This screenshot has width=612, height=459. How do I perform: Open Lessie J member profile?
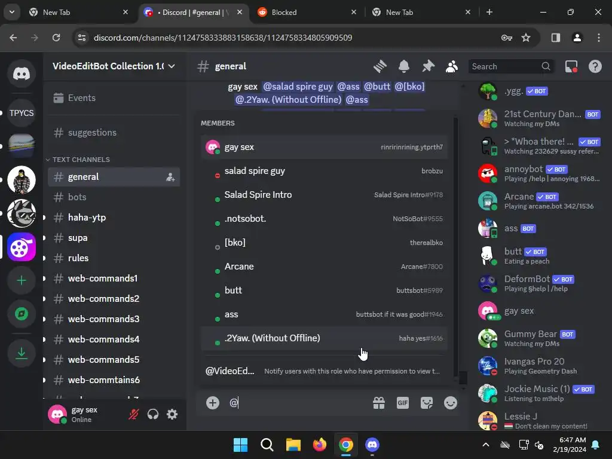[x=539, y=421]
